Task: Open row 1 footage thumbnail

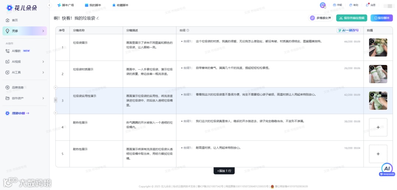Action: tap(378, 47)
